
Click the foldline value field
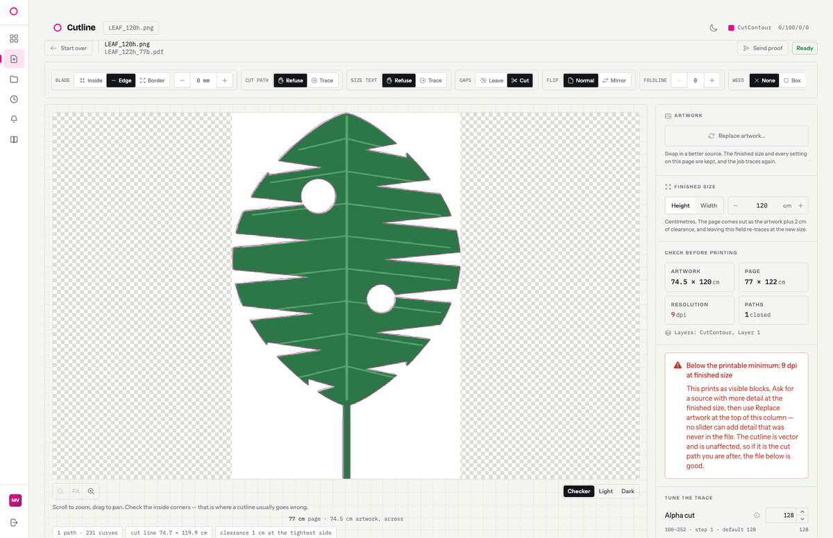pyautogui.click(x=695, y=80)
